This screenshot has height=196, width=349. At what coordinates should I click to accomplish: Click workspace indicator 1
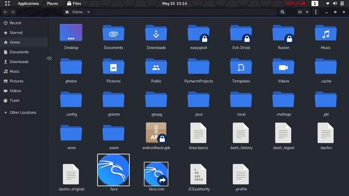tap(315, 4)
